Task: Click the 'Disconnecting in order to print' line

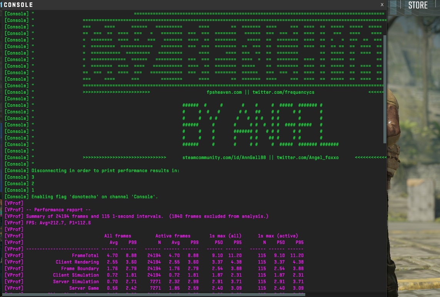Action: (105, 171)
